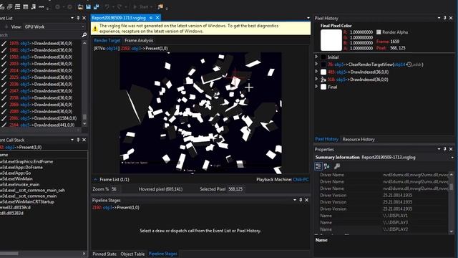Click the 2192 event link above render target
Screen dimensions: 458x258
pos(125,48)
